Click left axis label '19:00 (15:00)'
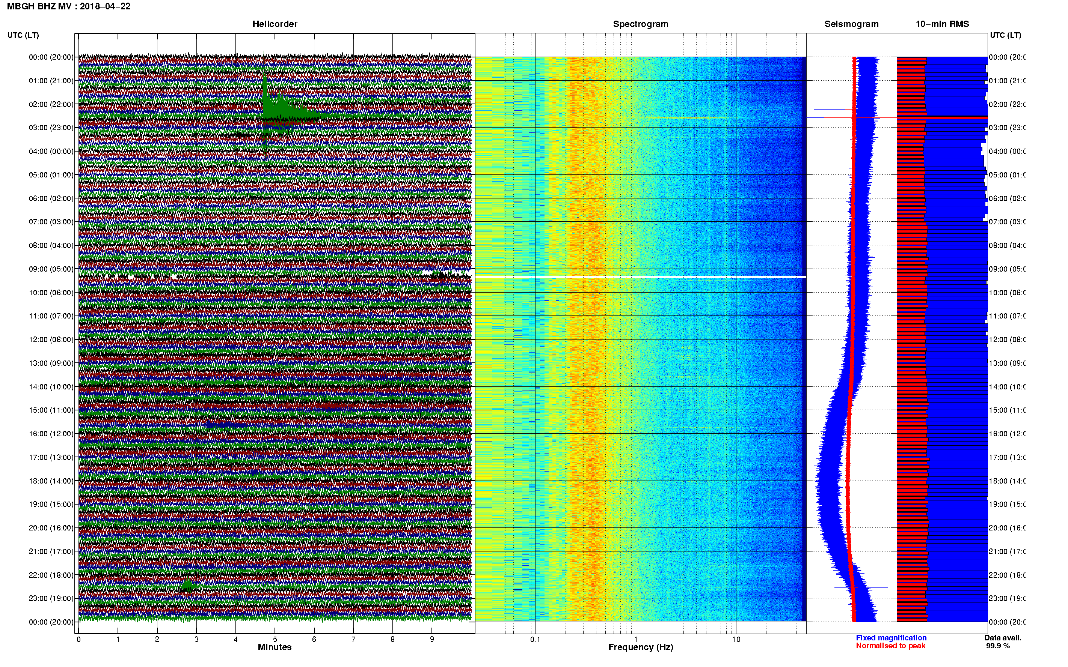The image size is (1068, 667). (51, 504)
